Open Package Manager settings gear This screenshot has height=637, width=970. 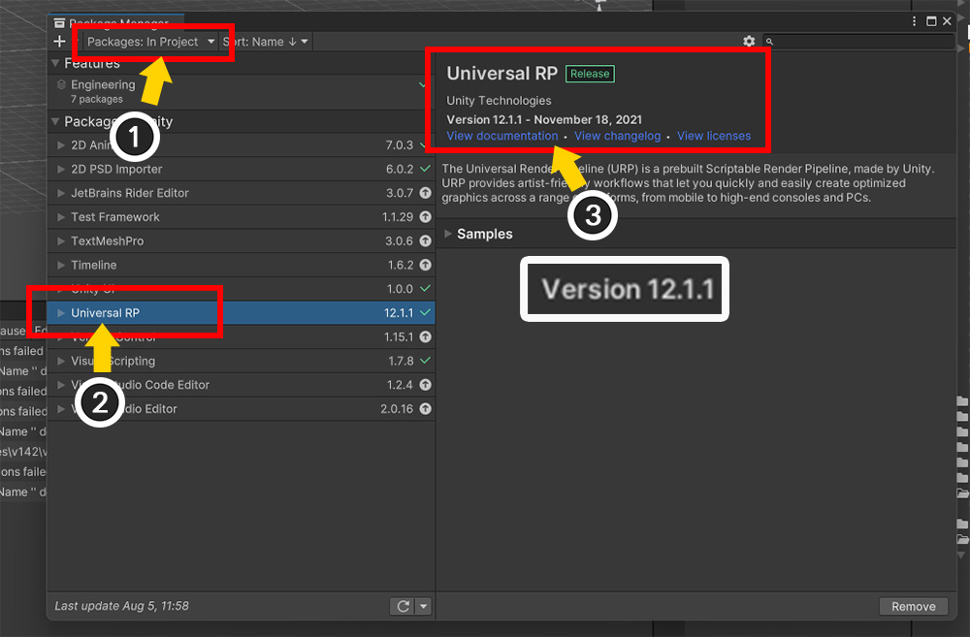[x=749, y=42]
